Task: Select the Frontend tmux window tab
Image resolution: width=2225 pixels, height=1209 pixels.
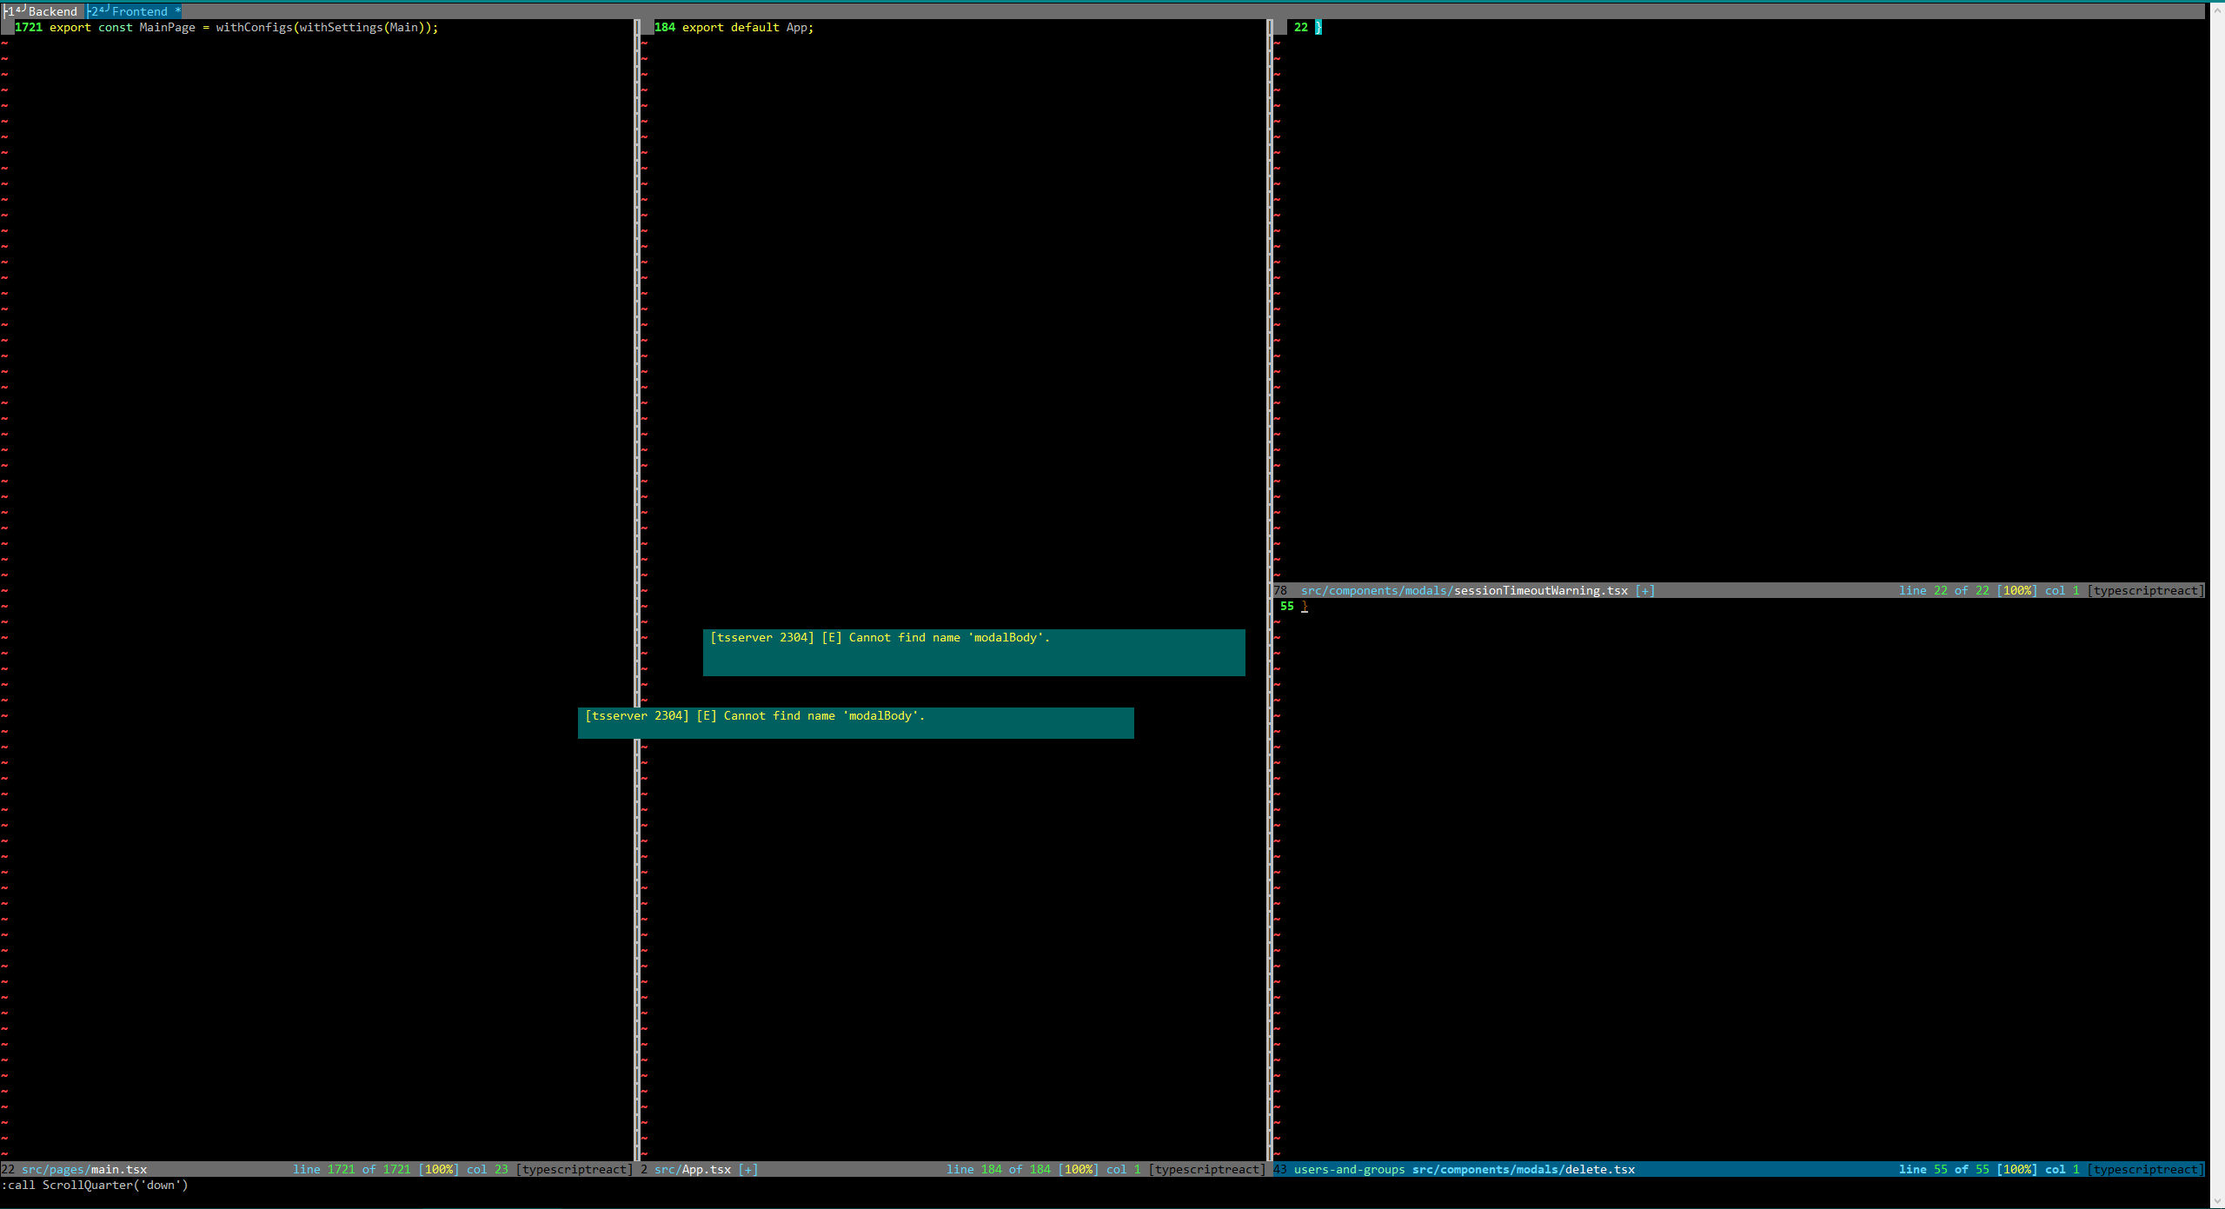Action: pyautogui.click(x=139, y=11)
